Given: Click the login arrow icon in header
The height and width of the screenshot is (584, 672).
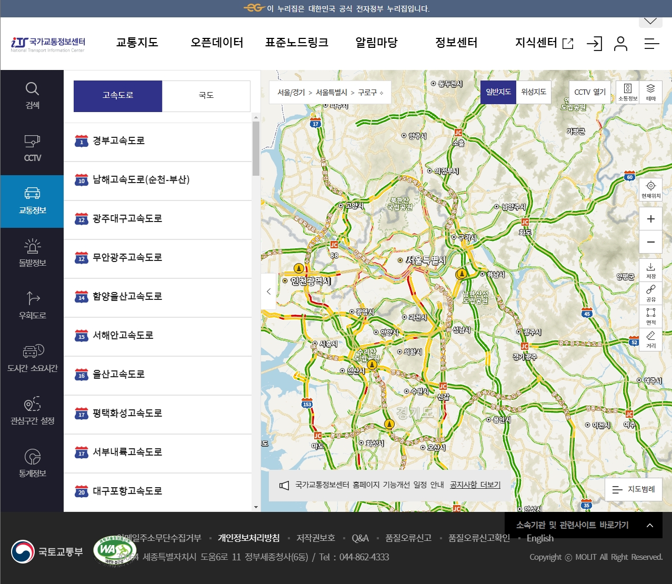Looking at the screenshot, I should (x=594, y=44).
